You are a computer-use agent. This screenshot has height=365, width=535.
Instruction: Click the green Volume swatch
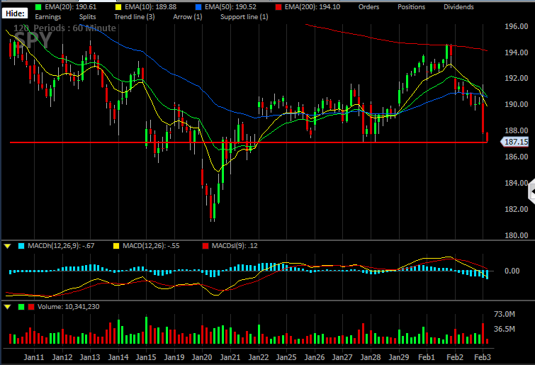click(x=21, y=307)
